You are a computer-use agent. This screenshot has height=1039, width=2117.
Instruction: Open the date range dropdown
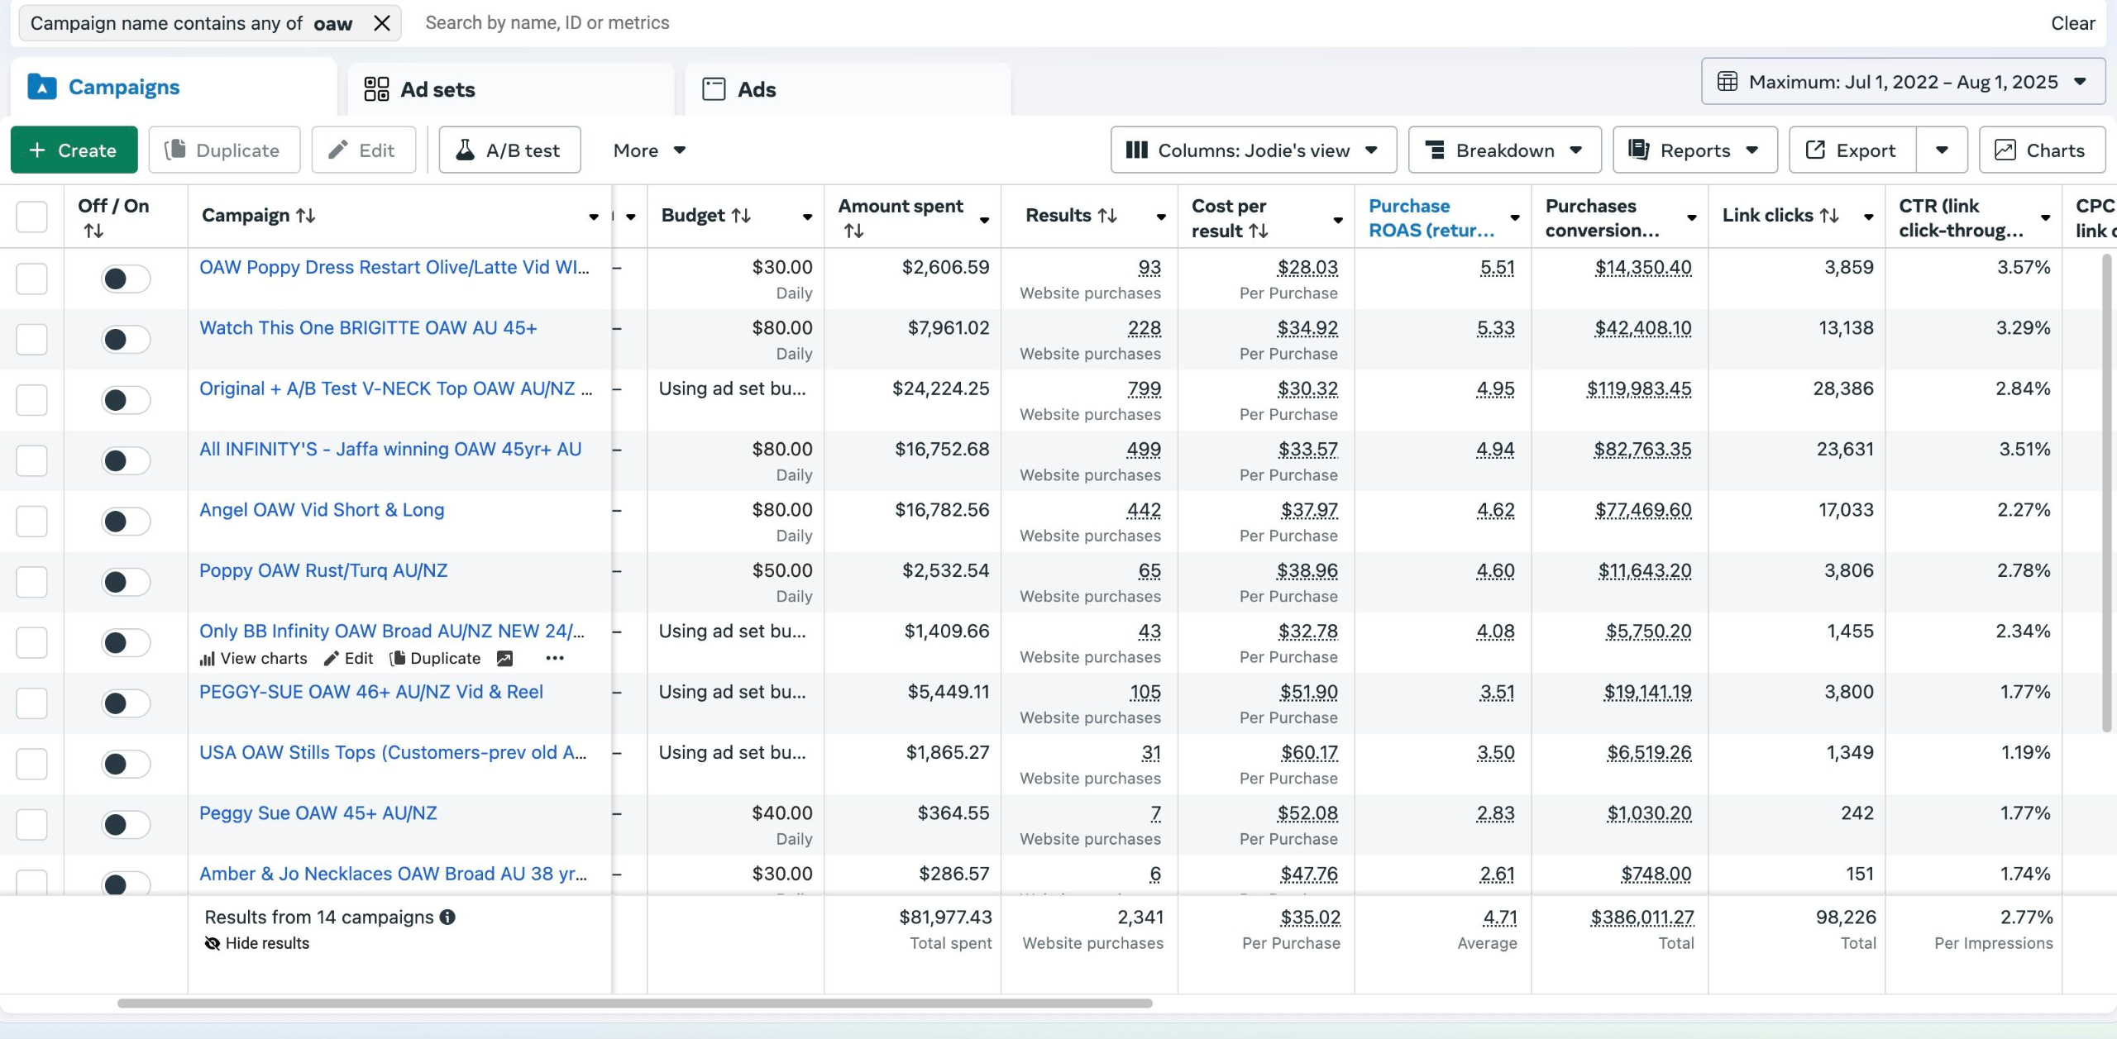[1903, 81]
